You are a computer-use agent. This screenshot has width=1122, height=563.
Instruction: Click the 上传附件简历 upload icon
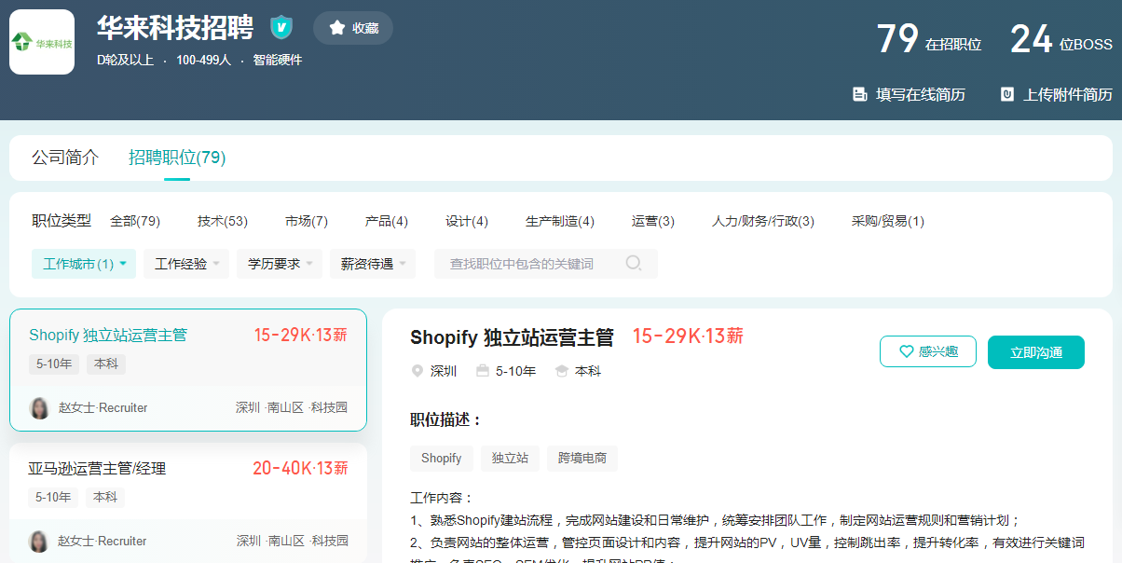coord(1006,94)
